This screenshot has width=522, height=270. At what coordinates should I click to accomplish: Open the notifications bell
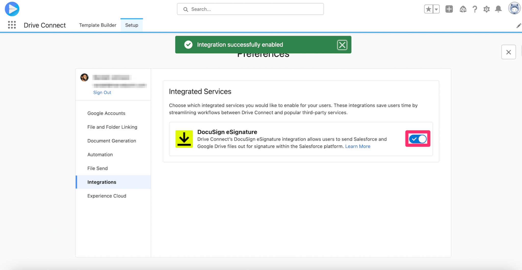click(x=498, y=9)
